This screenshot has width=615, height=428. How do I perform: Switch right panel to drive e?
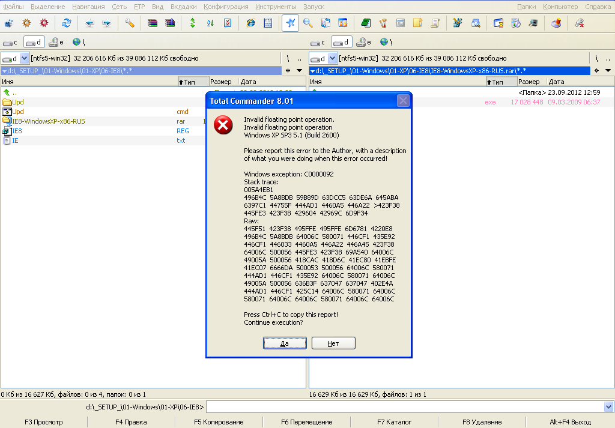pyautogui.click(x=363, y=42)
